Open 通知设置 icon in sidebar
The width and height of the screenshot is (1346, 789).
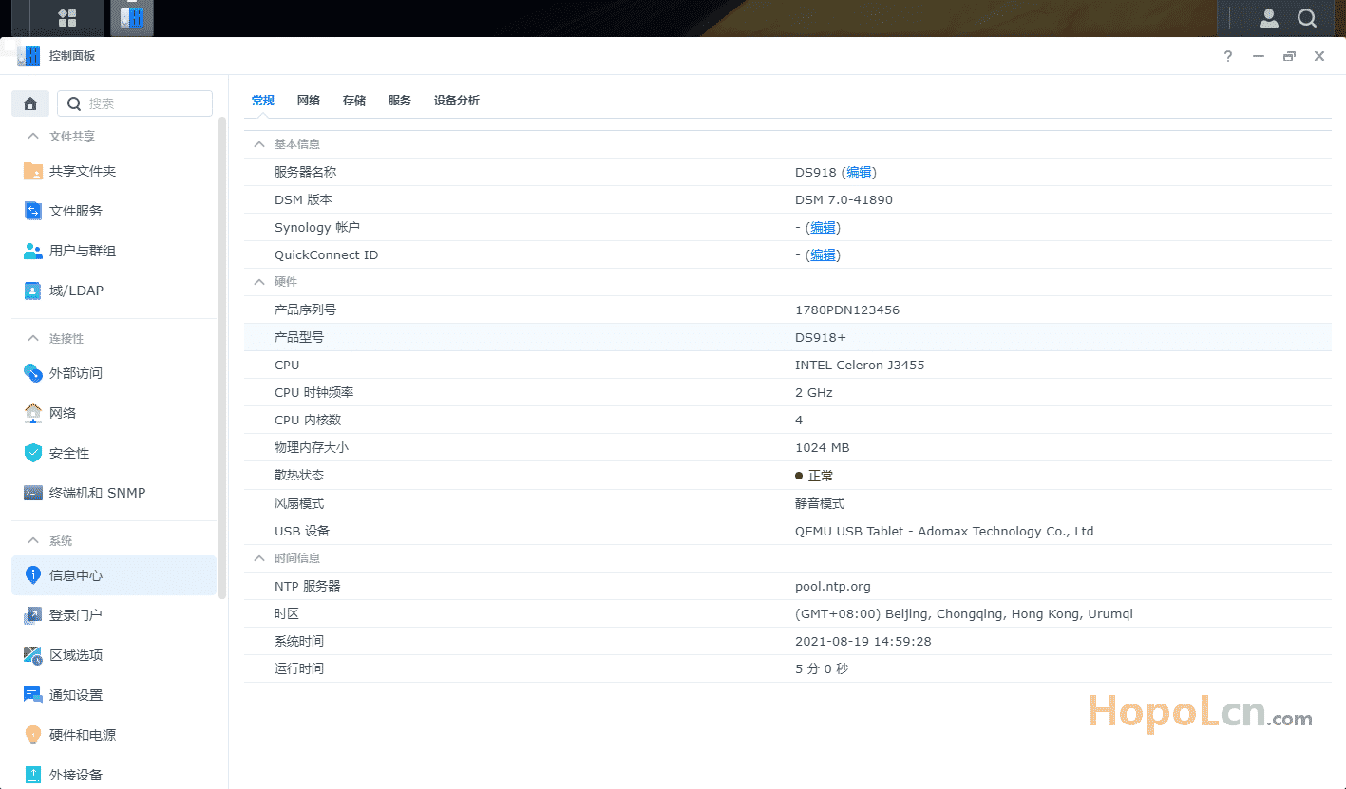[x=33, y=695]
